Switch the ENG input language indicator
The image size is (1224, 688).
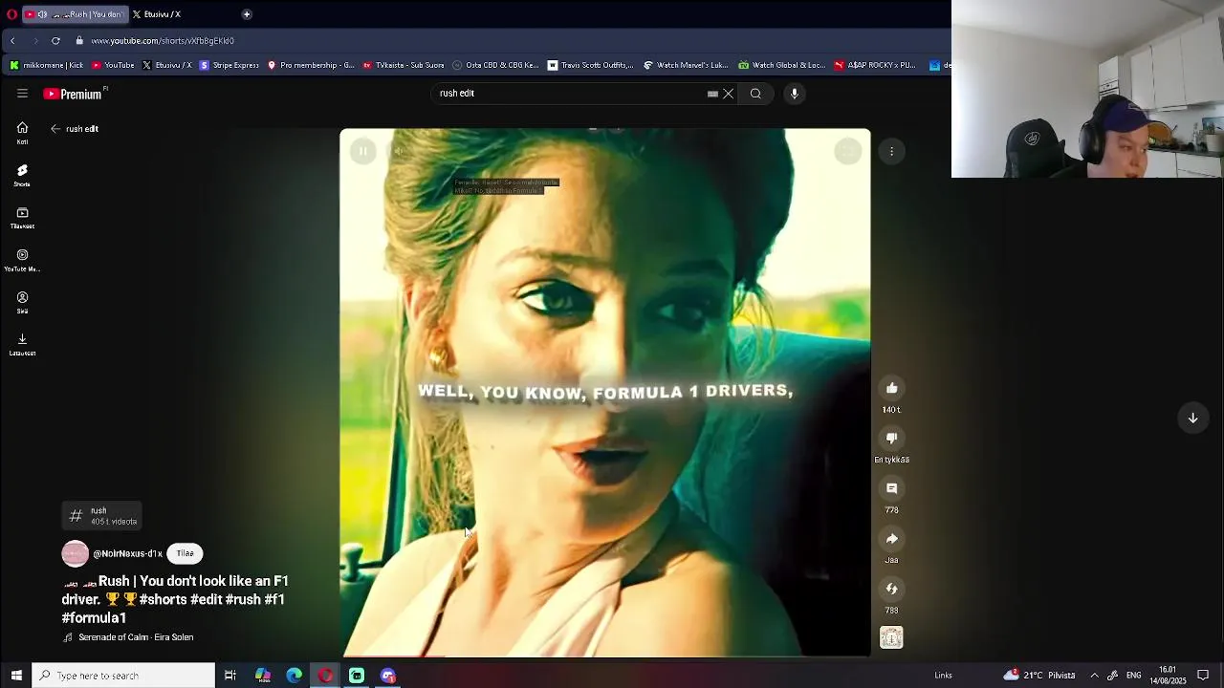pos(1134,676)
